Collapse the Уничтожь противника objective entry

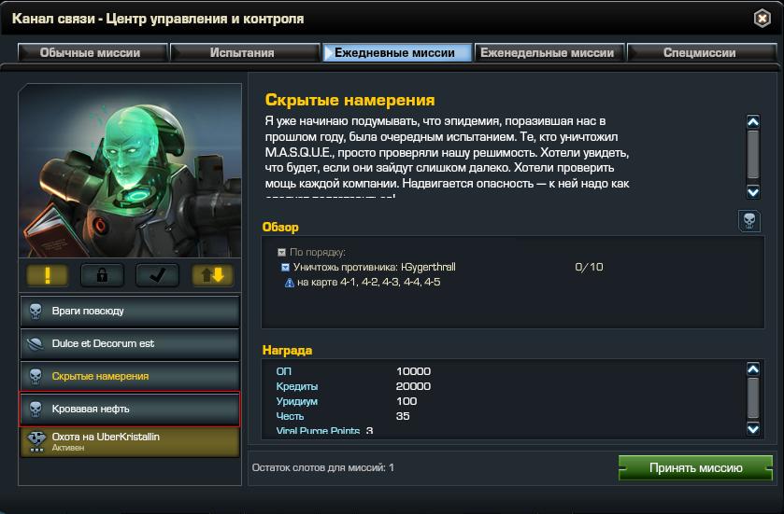click(285, 268)
